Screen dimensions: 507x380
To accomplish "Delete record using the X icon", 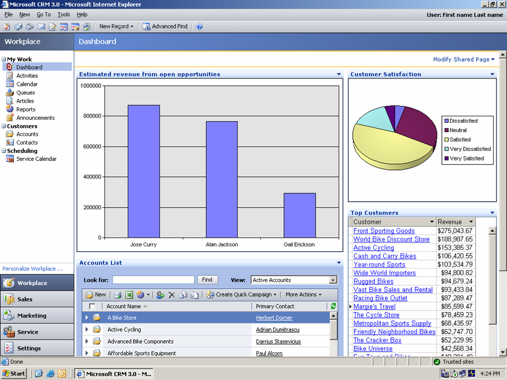I will tap(171, 295).
